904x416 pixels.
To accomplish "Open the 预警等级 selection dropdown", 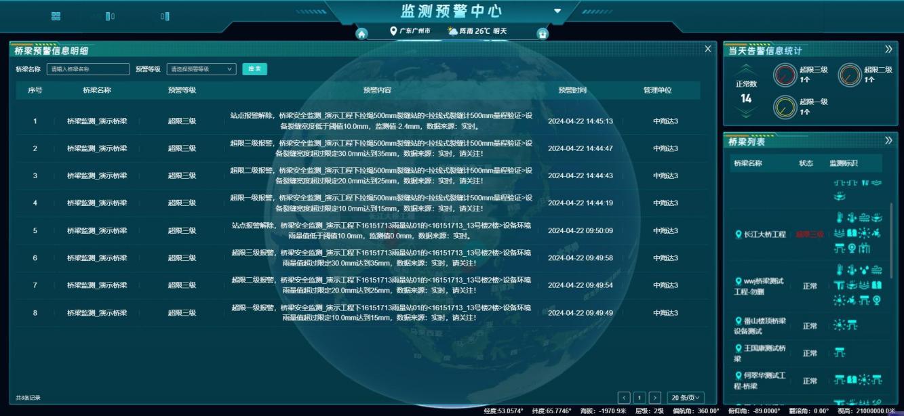I will click(x=201, y=69).
